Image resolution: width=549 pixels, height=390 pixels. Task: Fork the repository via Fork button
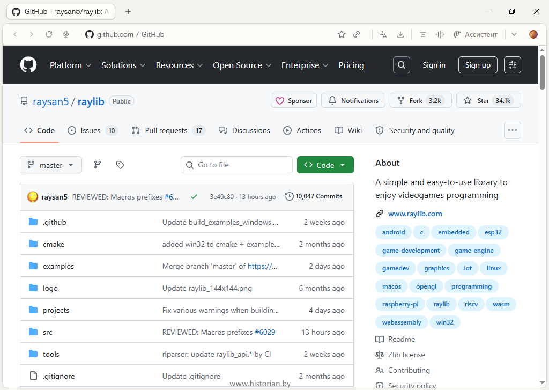point(421,100)
